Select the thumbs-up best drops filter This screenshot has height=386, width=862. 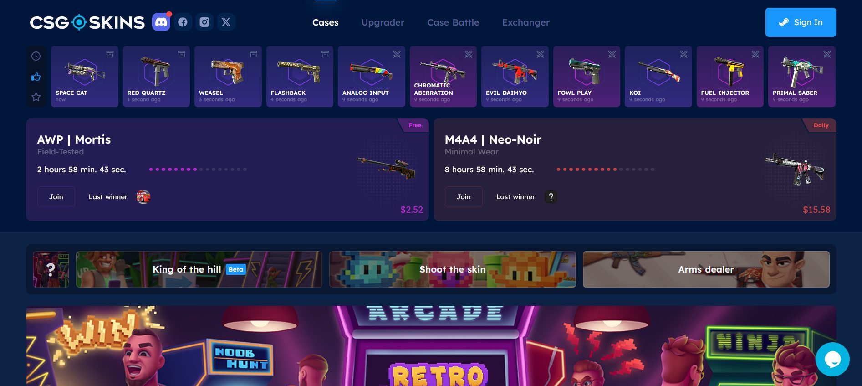pos(36,77)
